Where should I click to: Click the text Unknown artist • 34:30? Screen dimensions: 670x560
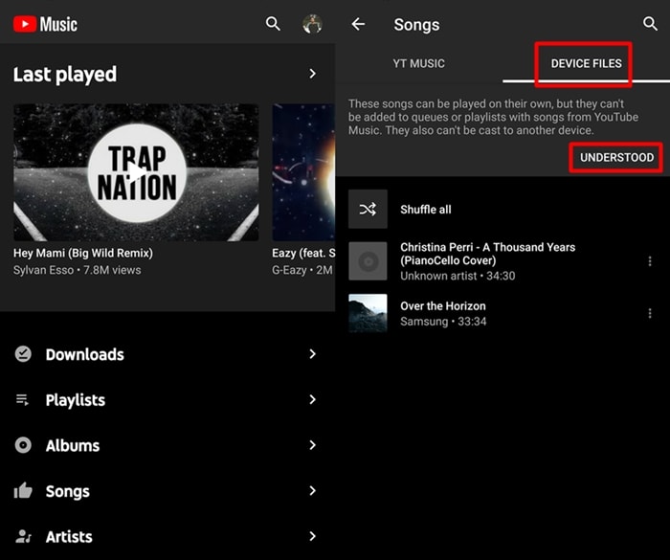458,276
